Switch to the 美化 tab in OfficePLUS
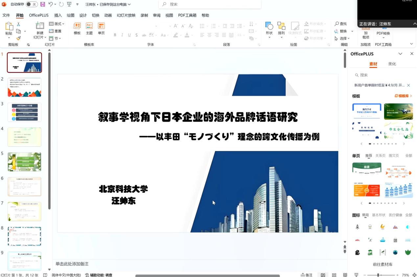The image size is (417, 277). [x=392, y=64]
